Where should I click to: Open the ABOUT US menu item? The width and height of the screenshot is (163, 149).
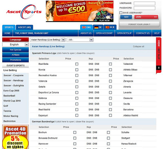pos(86,33)
